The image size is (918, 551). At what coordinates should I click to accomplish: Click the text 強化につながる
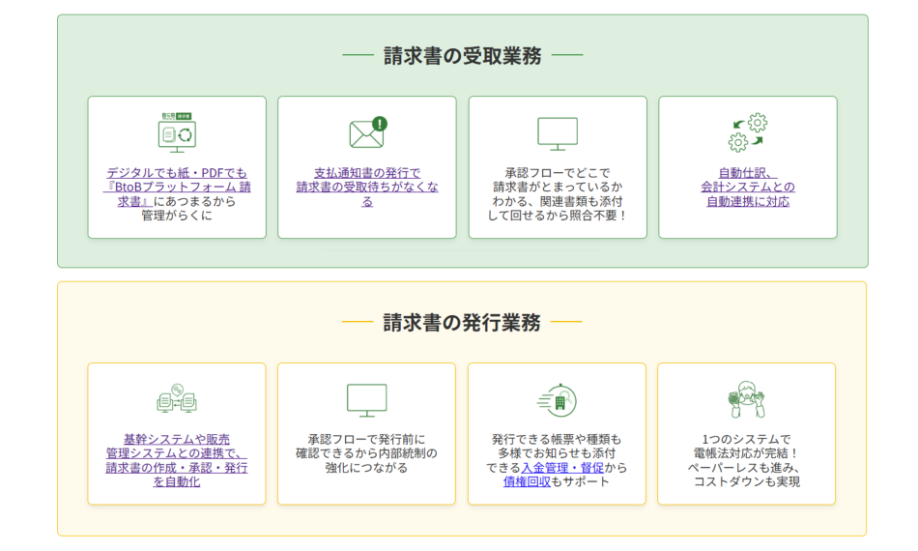366,467
